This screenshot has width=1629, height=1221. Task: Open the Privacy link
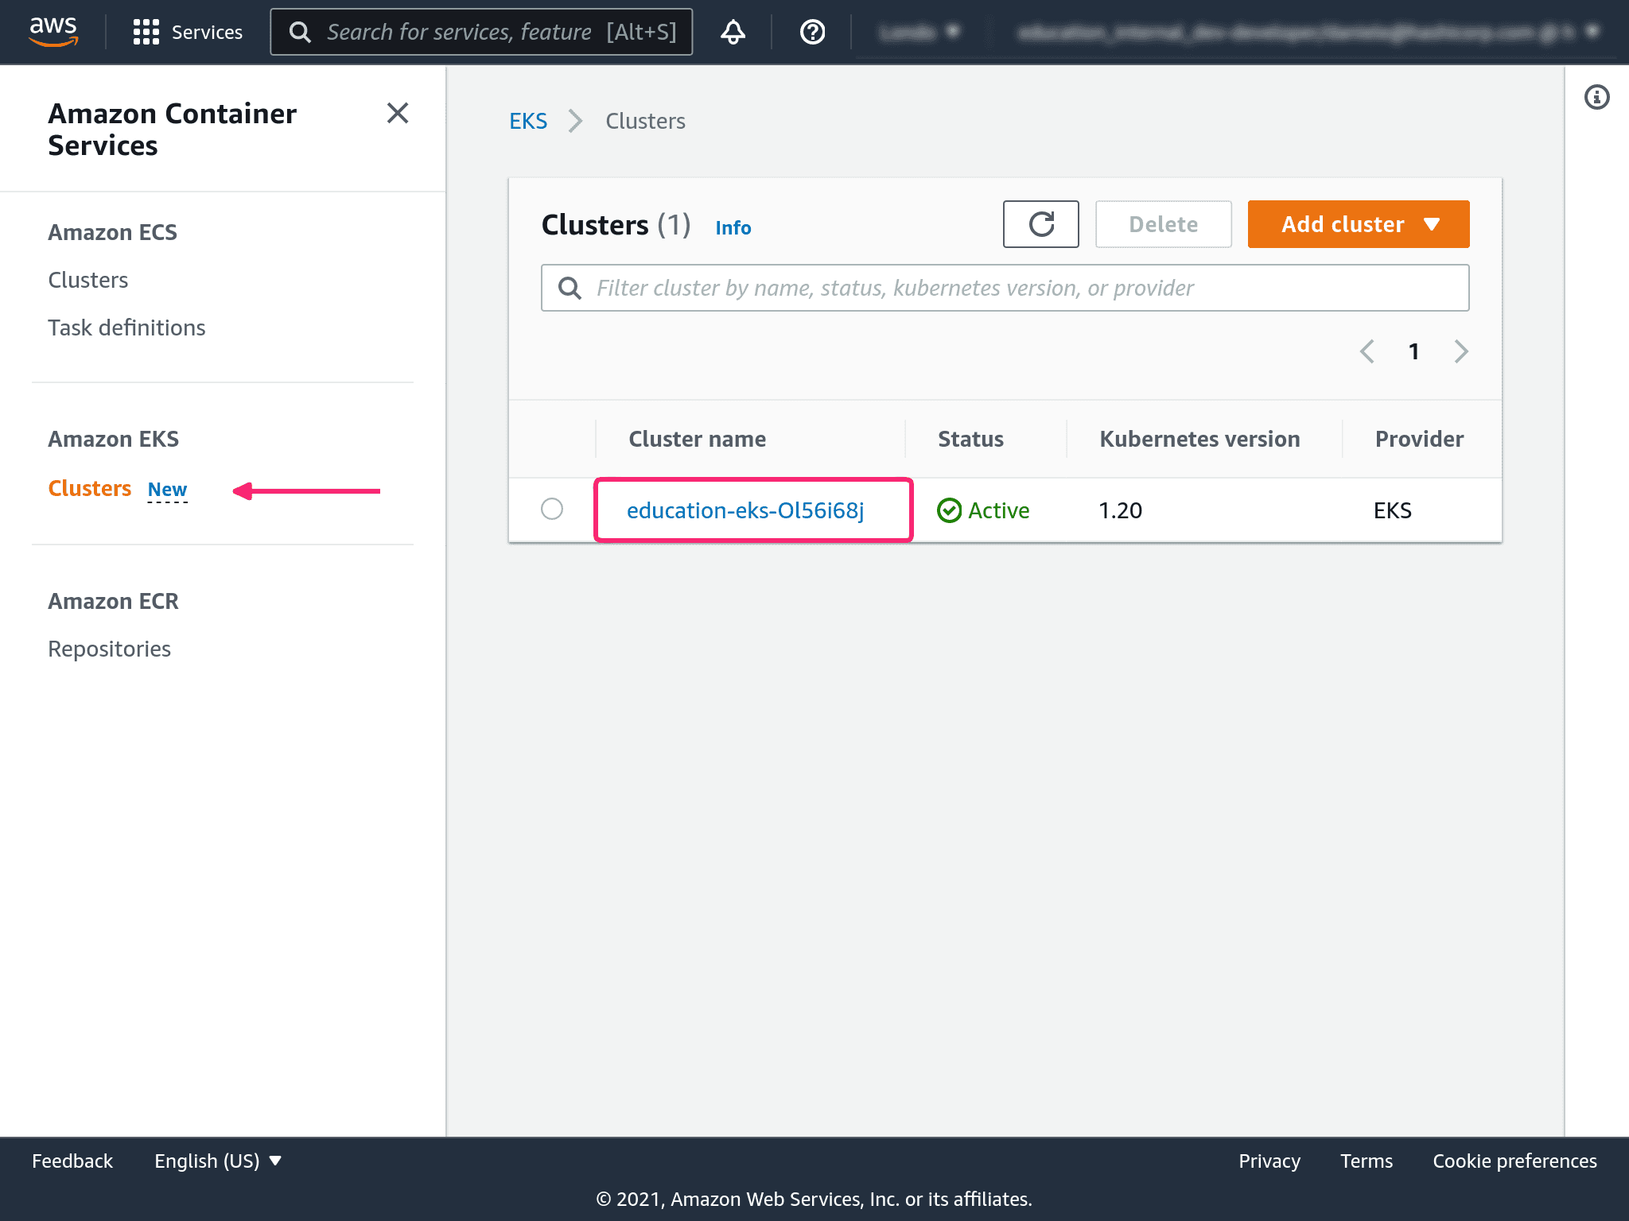(1269, 1161)
